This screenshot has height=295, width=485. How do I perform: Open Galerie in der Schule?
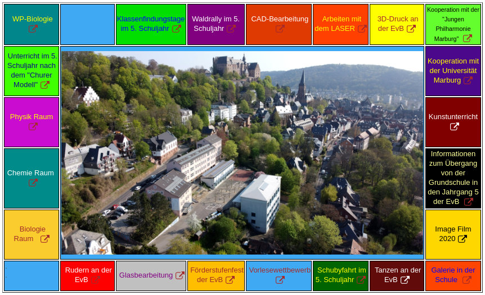(453, 275)
